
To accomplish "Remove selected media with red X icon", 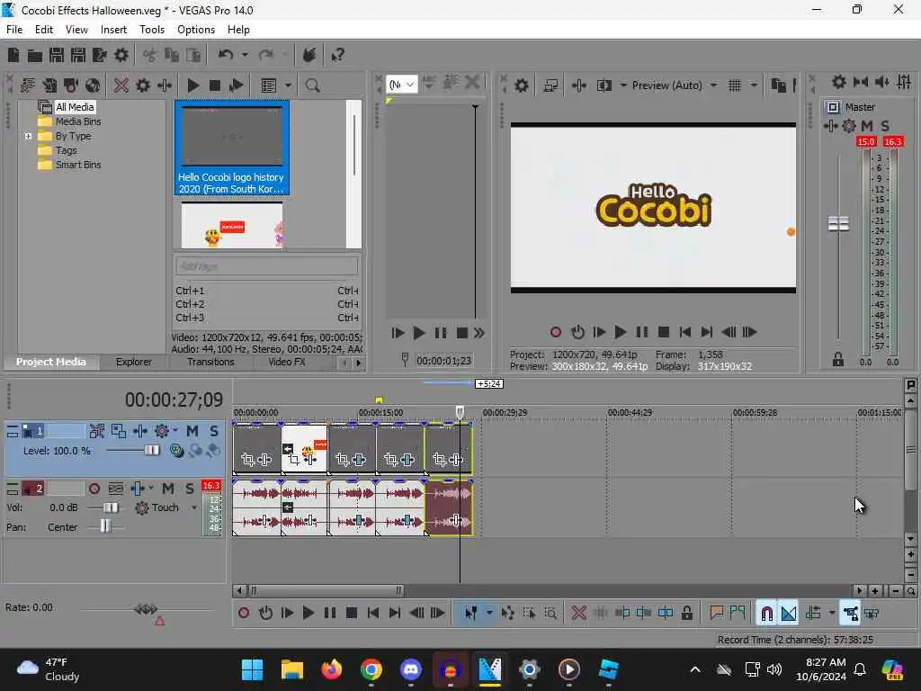I will coord(121,85).
